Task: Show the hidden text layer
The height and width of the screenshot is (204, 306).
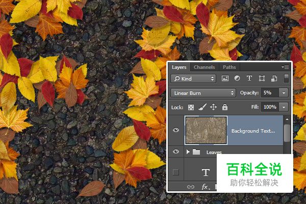Action: 176,172
